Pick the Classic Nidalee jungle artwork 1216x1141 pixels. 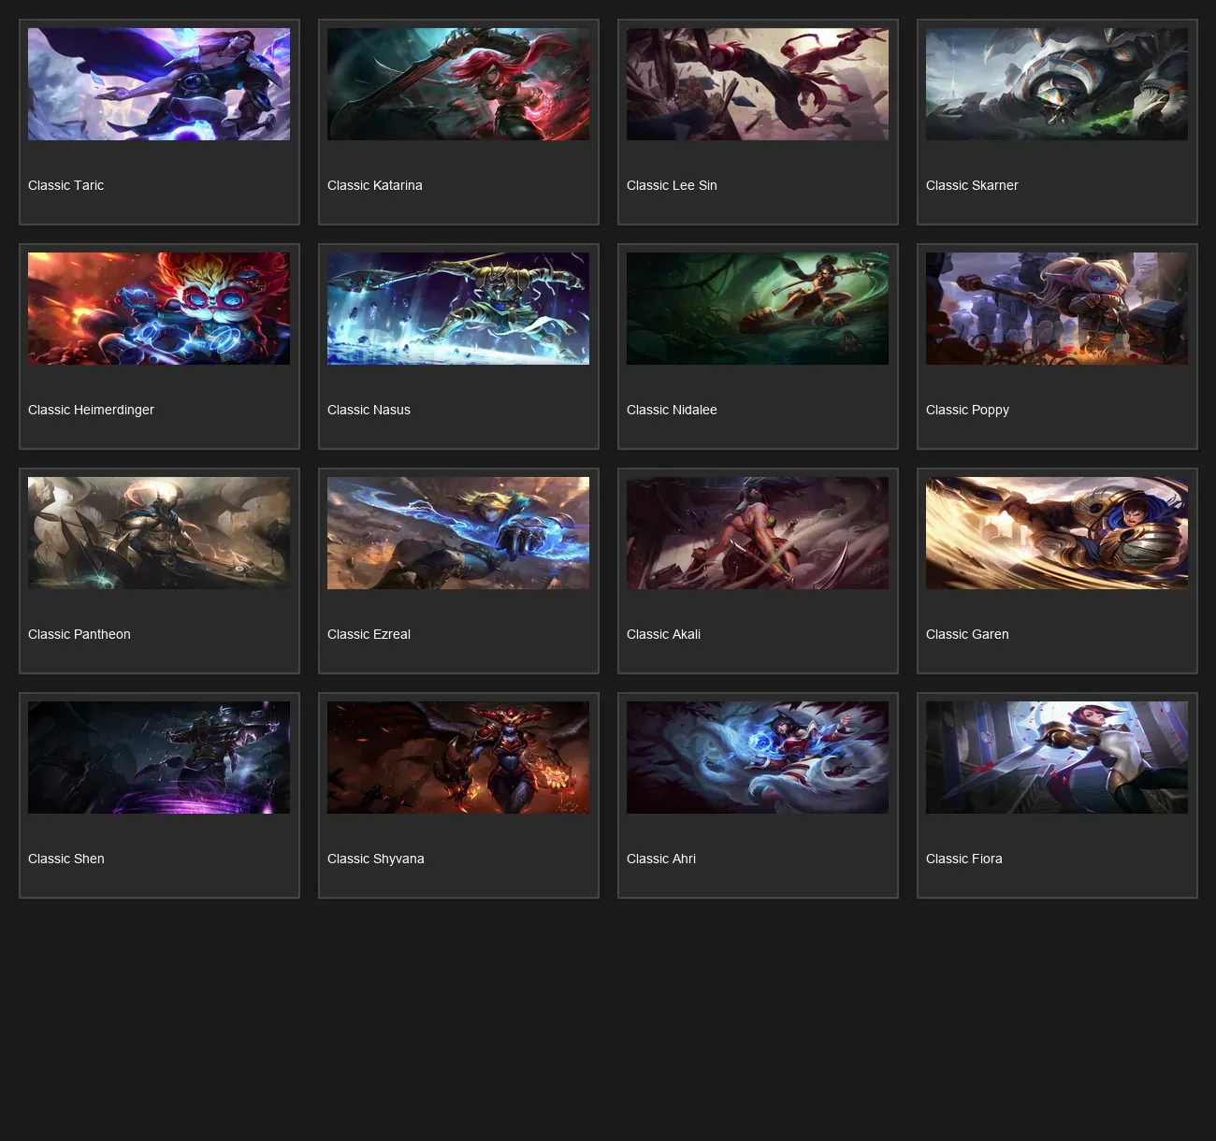tap(758, 309)
